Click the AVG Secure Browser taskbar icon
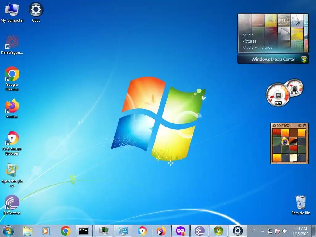This screenshot has width=316, height=237. 142,231
